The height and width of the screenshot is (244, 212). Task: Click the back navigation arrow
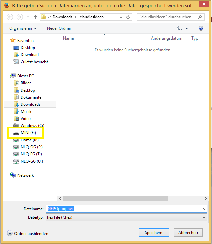pos(10,17)
